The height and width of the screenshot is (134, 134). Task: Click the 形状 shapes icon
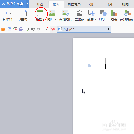[x=103, y=13]
